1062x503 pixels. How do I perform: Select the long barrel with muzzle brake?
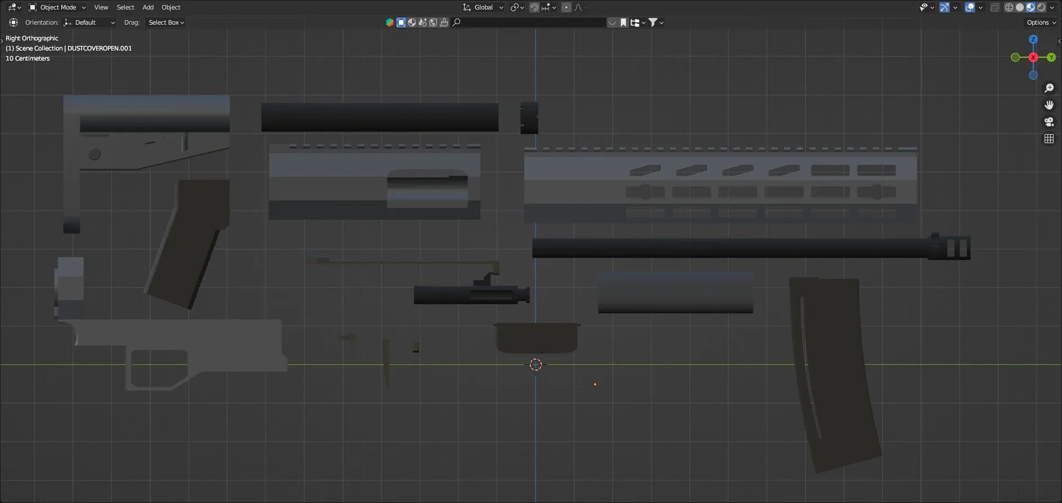tap(751, 248)
